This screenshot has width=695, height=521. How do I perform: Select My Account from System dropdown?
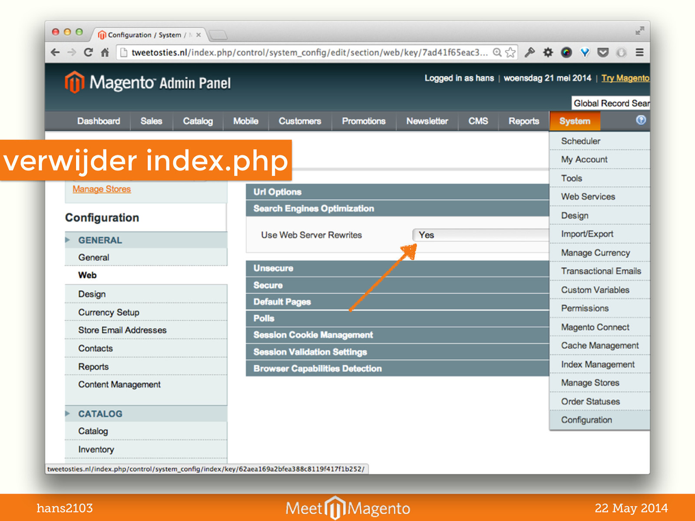(600, 159)
